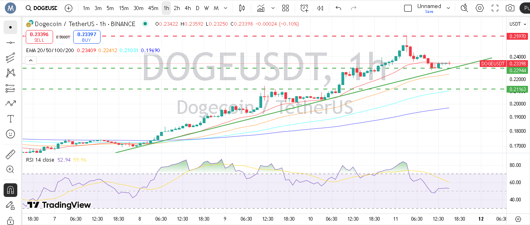Click the 0.25970 resistance price label

pyautogui.click(x=517, y=36)
